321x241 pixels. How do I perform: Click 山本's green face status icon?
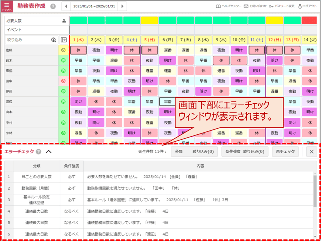64,112
